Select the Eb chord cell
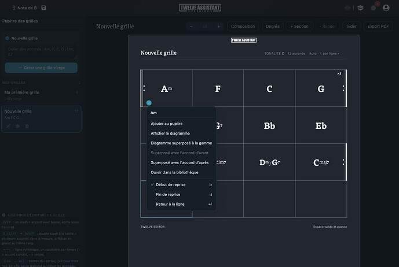 click(321, 125)
